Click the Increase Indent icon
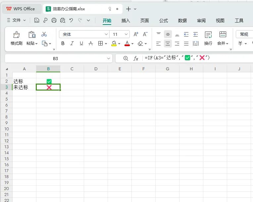This screenshot has width=253, height=202. coord(196,34)
